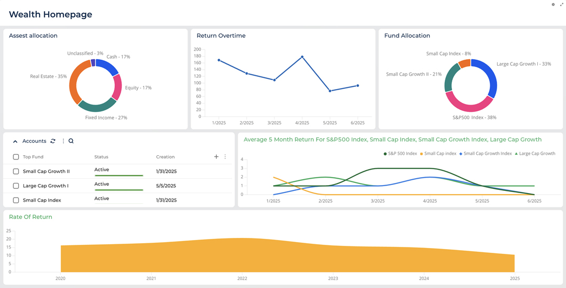Viewport: 566px width, 288px height.
Task: Open search in Accounts panel
Action: point(71,141)
